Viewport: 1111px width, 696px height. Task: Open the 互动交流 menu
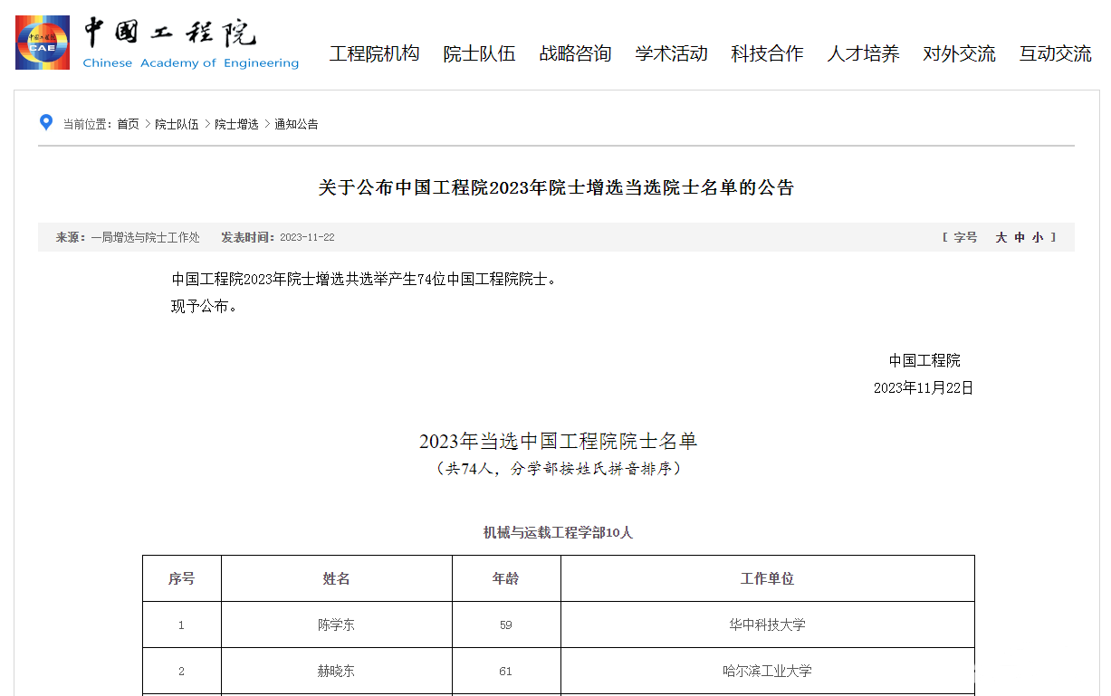(x=1055, y=53)
